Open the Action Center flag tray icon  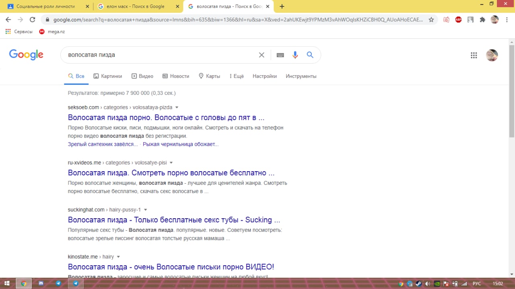coord(446,283)
